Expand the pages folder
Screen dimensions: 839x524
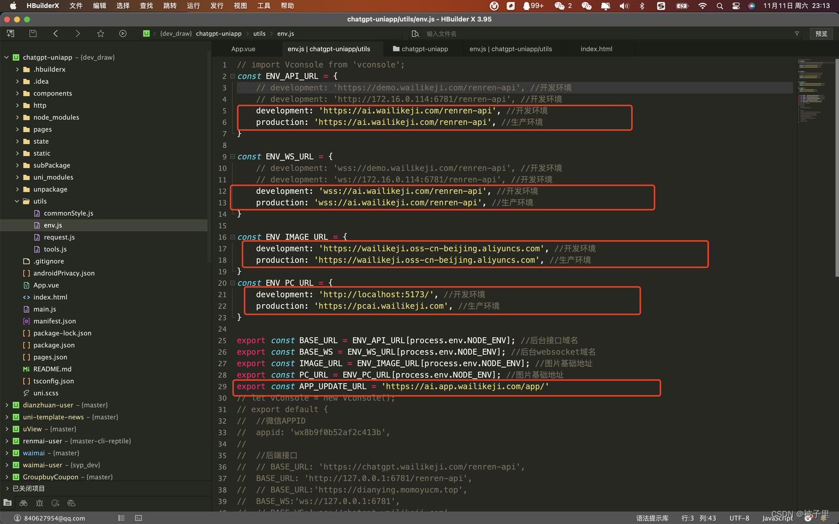(x=17, y=129)
